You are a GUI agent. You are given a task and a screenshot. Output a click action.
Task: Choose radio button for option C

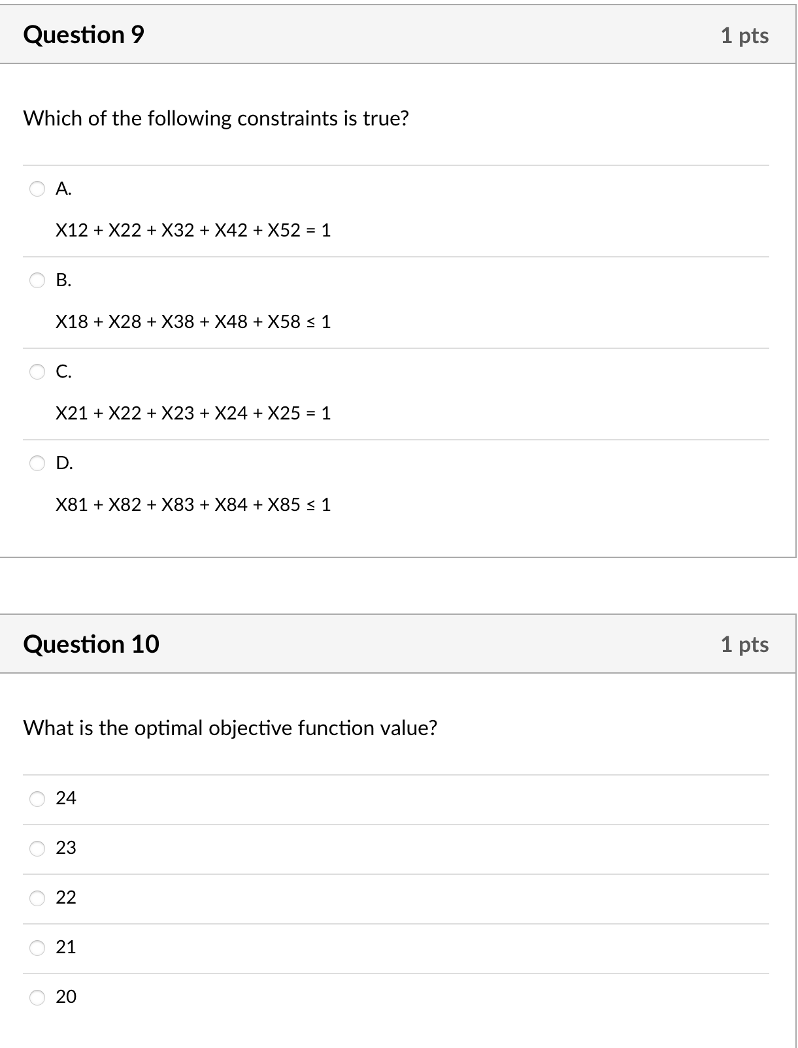[x=38, y=372]
